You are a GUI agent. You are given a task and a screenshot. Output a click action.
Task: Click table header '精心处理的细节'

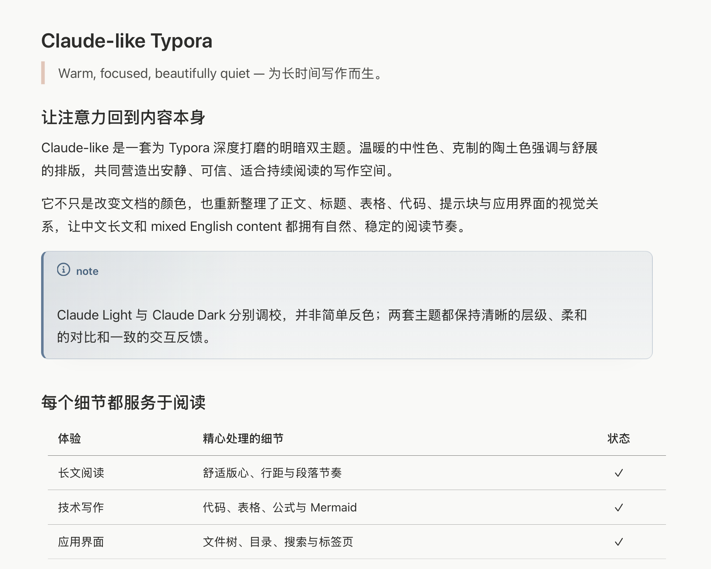pos(243,439)
